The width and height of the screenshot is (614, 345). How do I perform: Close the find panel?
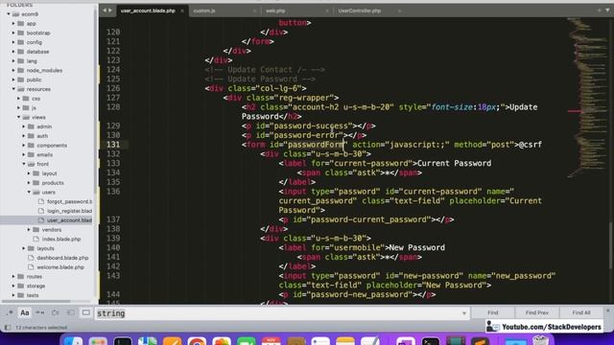click(x=608, y=310)
